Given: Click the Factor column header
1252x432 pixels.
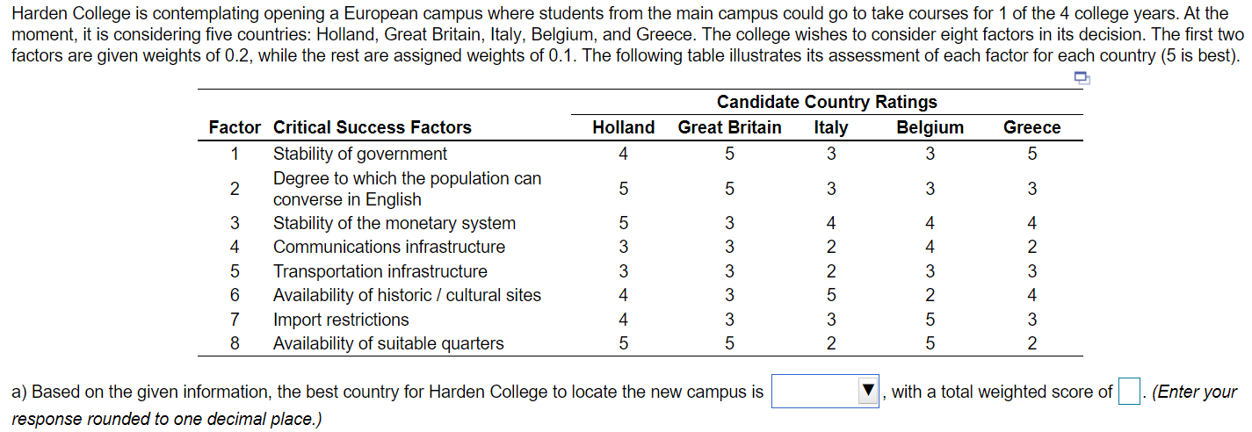Looking at the screenshot, I should [x=235, y=127].
